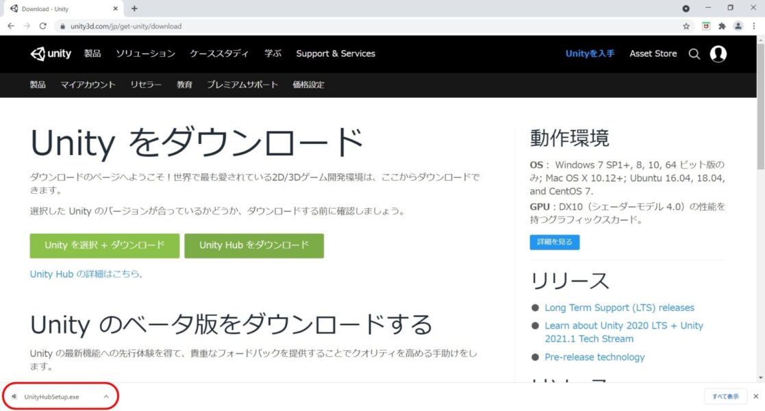Go back using the browser back arrow

(11, 26)
